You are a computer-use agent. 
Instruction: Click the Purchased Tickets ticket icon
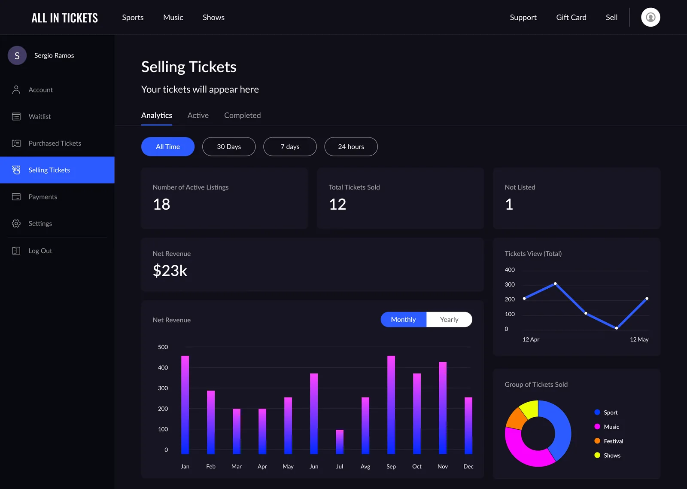(16, 143)
